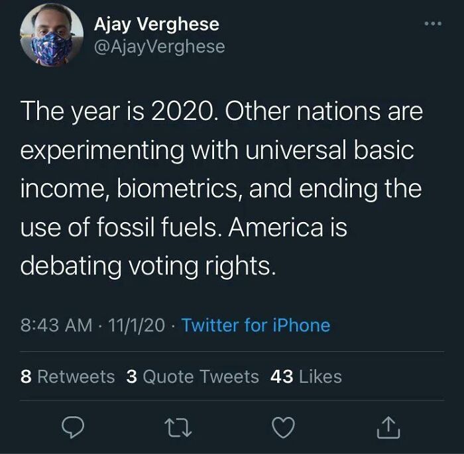View the 8 Retweets list
The image size is (464, 454).
68,376
